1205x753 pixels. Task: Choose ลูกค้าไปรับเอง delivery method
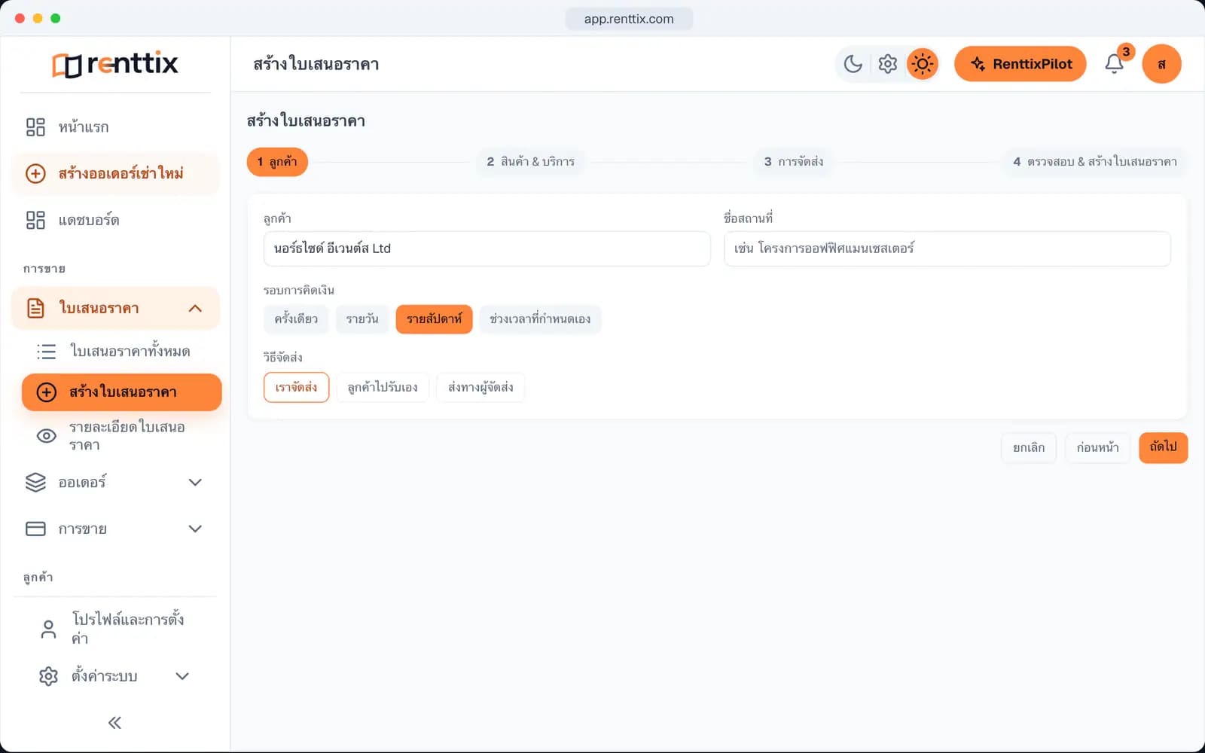[x=383, y=387]
